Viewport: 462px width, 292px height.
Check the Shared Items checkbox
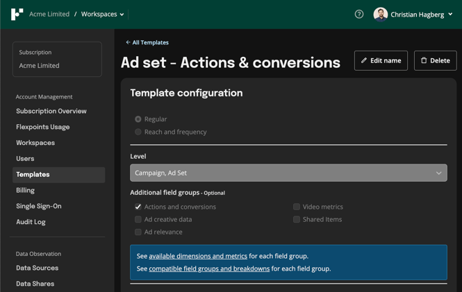pyautogui.click(x=297, y=219)
